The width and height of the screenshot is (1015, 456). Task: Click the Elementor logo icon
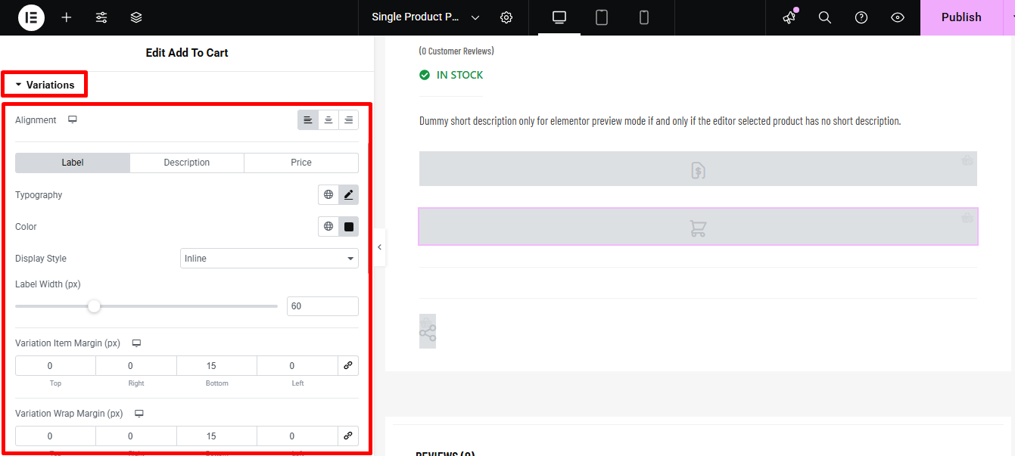pos(31,17)
